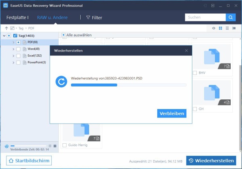Check the Word(49) checkbox

[19, 49]
